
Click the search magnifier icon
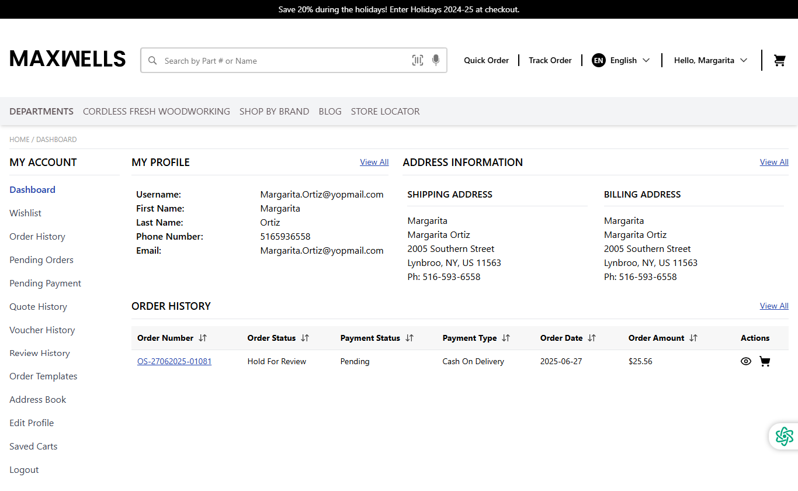(152, 61)
